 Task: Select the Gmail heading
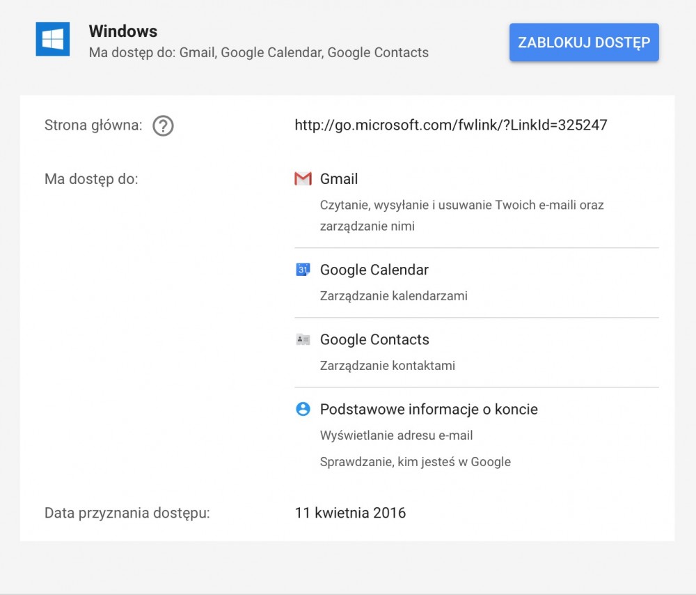(339, 178)
